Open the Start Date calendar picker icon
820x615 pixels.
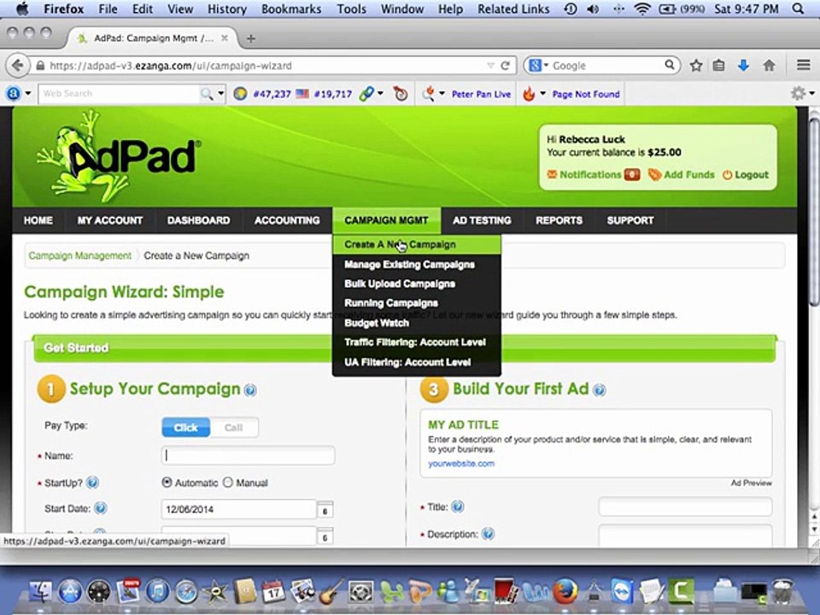(x=325, y=510)
